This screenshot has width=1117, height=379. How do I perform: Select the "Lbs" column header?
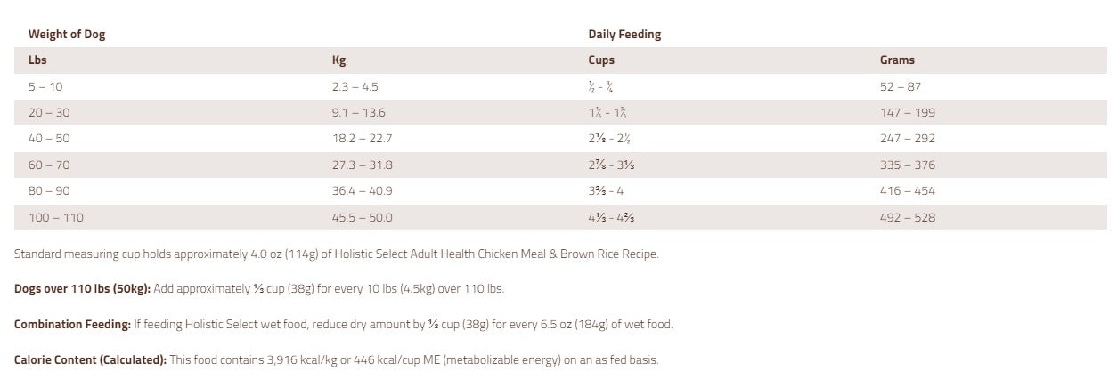(x=37, y=60)
